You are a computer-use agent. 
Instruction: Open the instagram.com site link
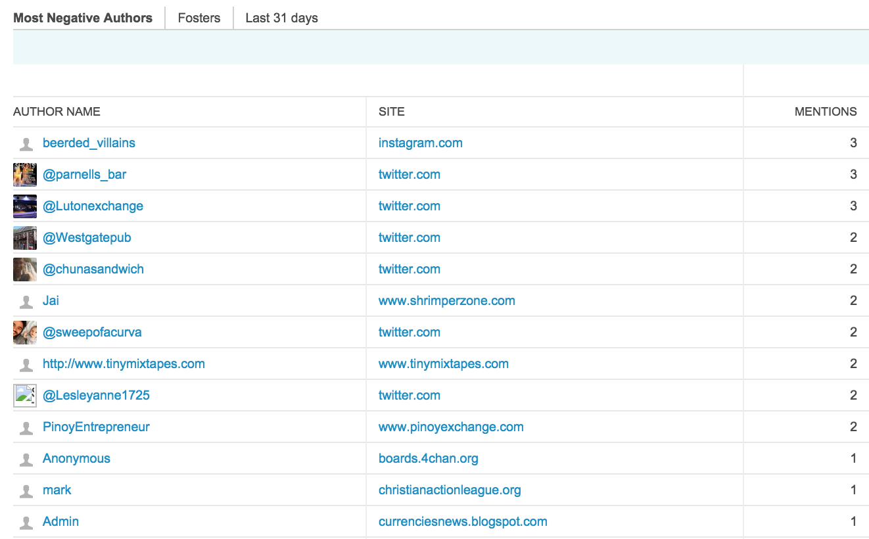tap(420, 143)
